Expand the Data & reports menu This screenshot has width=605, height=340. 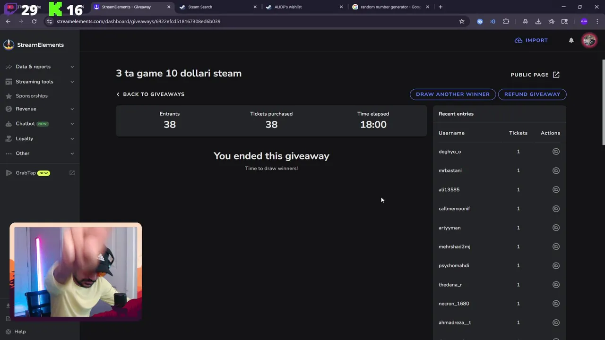point(40,67)
